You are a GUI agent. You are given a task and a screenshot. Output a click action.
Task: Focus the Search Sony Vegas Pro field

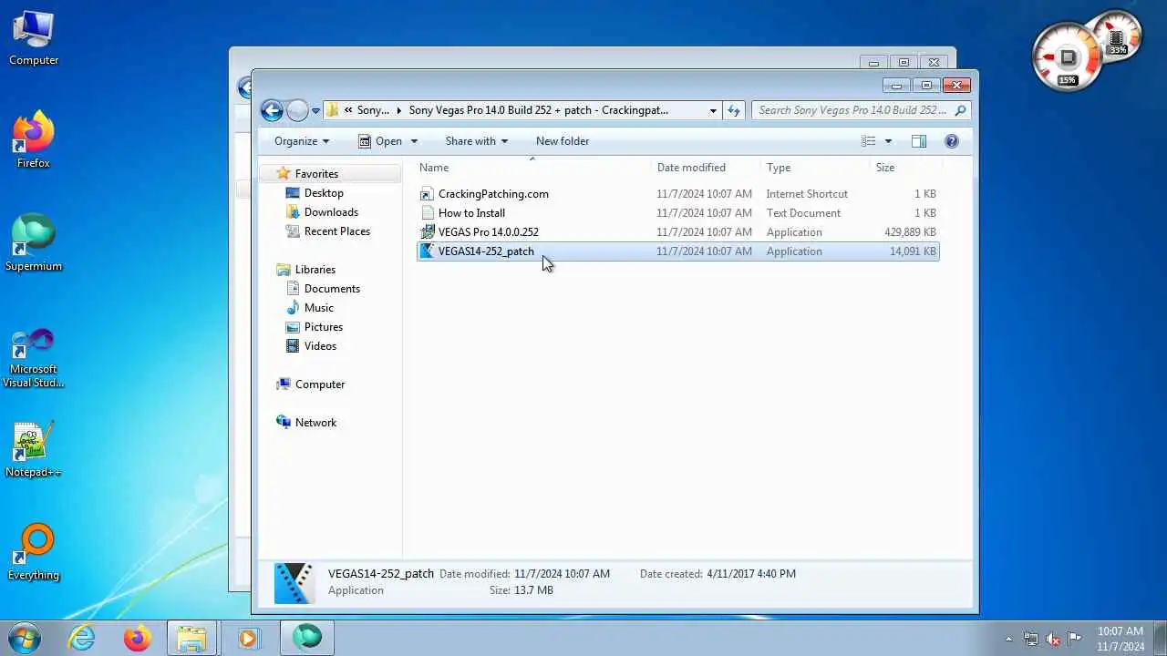852,110
